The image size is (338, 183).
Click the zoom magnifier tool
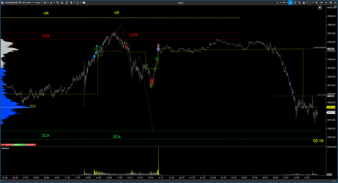point(58,3)
